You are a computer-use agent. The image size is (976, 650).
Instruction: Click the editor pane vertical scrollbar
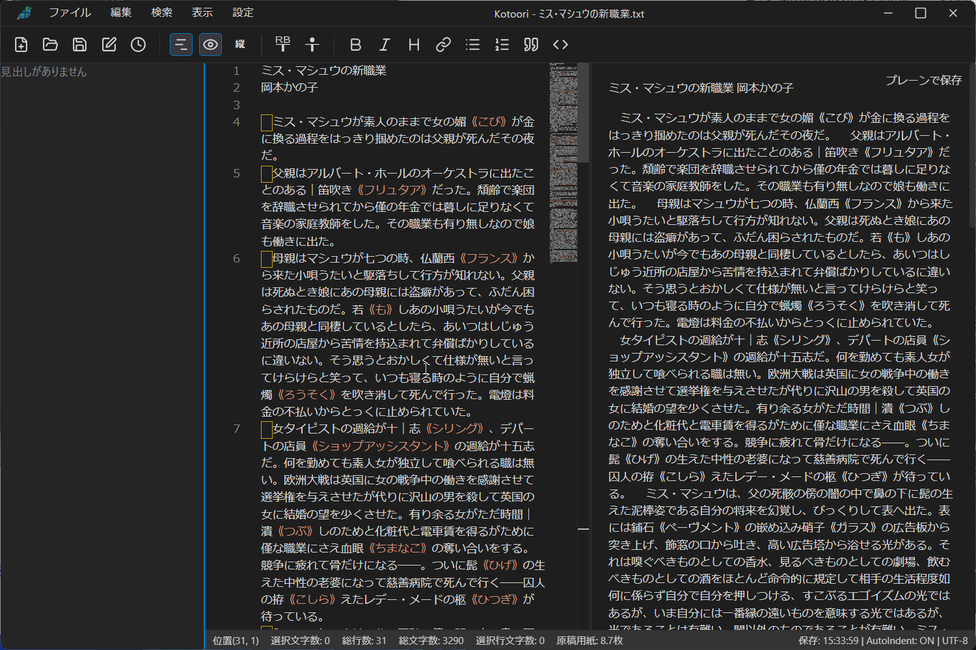[584, 112]
